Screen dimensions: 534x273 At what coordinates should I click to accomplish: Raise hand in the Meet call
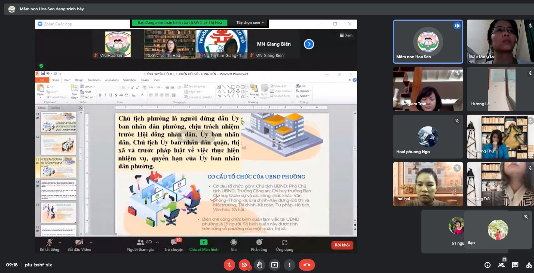tap(260, 265)
